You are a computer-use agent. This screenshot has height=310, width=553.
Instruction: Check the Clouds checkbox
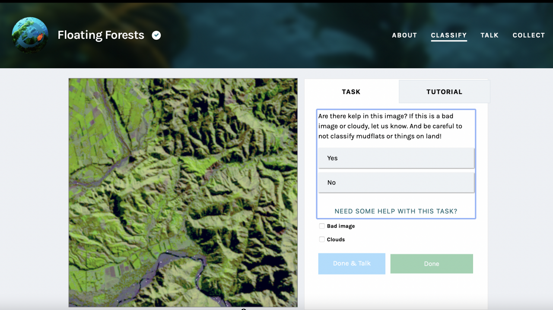[x=322, y=239]
